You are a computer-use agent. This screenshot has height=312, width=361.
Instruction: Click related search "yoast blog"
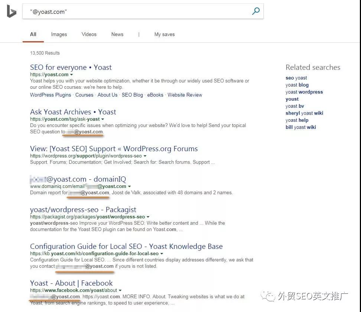pos(297,85)
